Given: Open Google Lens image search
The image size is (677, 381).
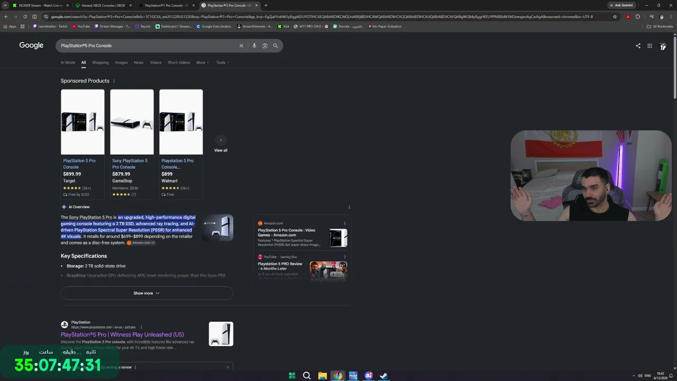Looking at the screenshot, I should point(265,46).
